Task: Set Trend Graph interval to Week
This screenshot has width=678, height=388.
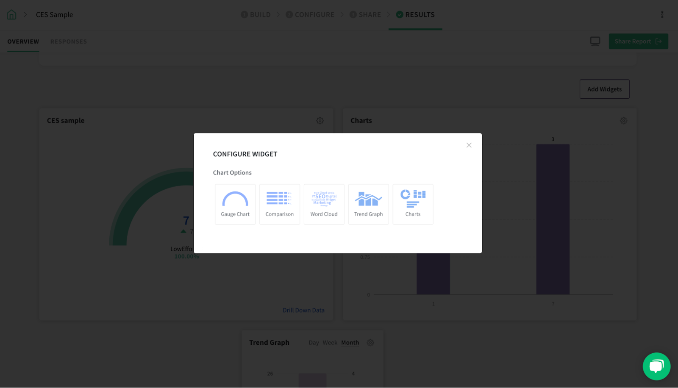Action: click(330, 343)
